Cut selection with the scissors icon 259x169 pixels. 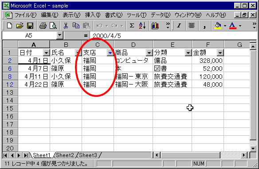click(x=66, y=26)
